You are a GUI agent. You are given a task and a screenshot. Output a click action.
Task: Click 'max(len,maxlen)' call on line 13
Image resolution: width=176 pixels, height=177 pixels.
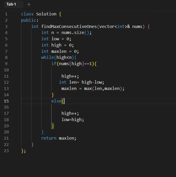[103, 88]
